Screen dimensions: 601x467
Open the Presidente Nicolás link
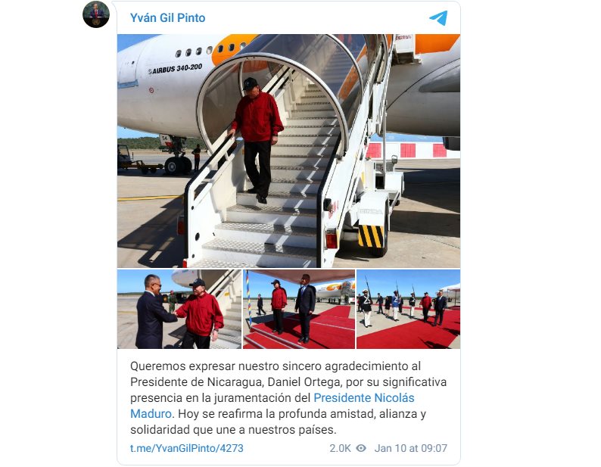point(364,397)
